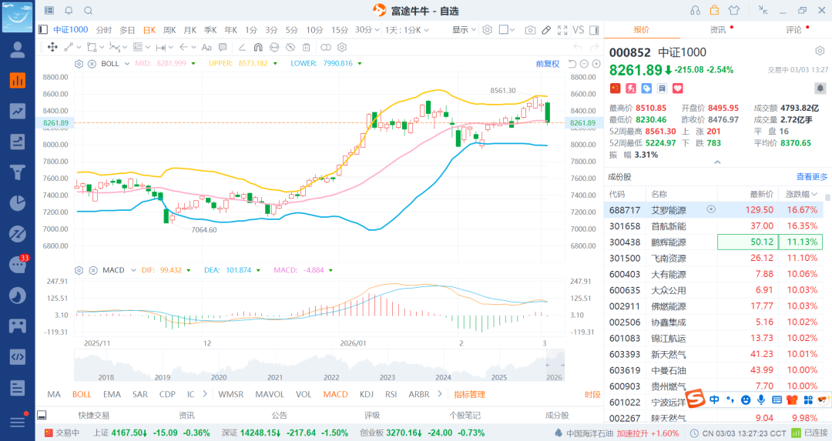Image resolution: width=832 pixels, height=441 pixels.
Task: Select the crosshair move drawing tool
Action: [52, 47]
